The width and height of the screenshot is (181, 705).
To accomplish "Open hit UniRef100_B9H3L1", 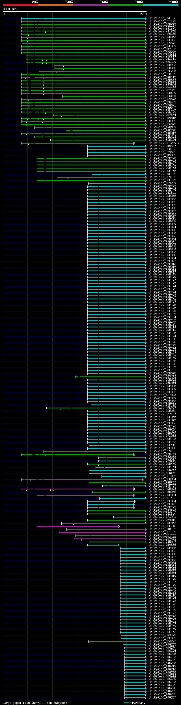I will pyautogui.click(x=162, y=121).
